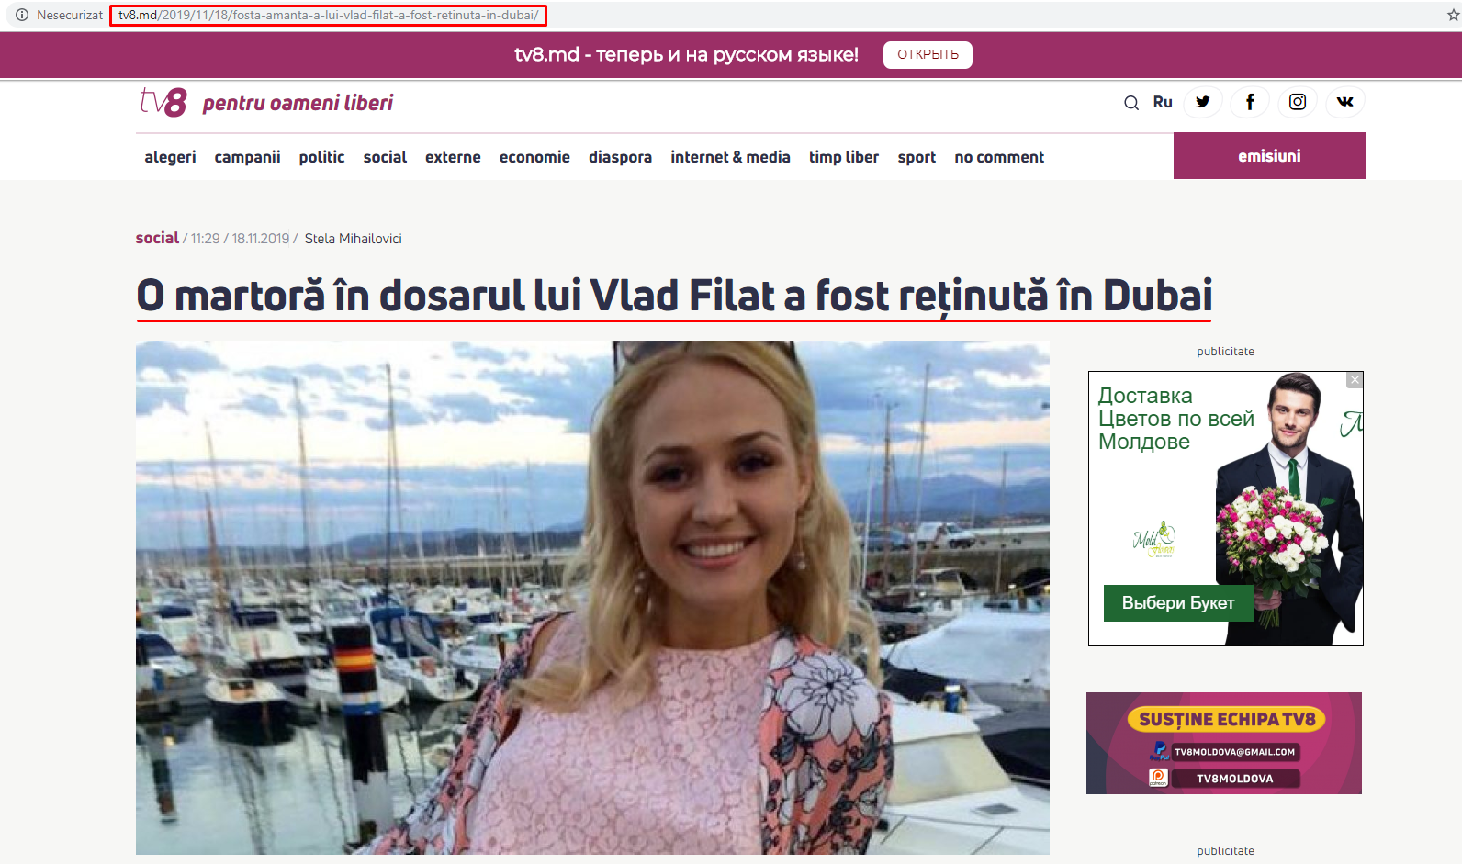Click the site info icon beside Nesecurizat
Image resolution: width=1462 pixels, height=864 pixels.
22,15
